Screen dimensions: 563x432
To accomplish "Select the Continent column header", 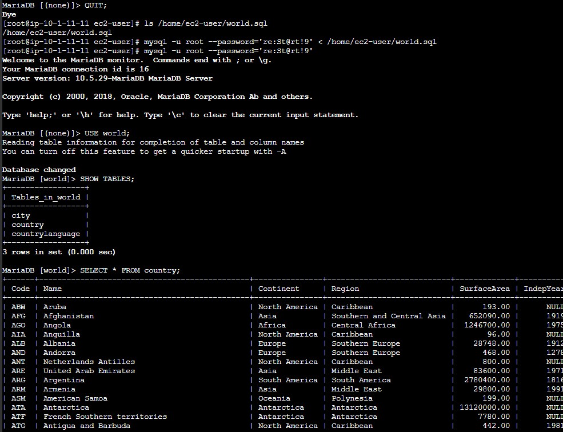I will click(x=278, y=288).
